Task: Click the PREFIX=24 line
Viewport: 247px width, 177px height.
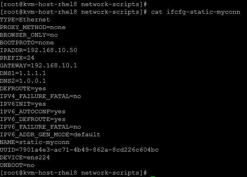Action: tap(17, 58)
